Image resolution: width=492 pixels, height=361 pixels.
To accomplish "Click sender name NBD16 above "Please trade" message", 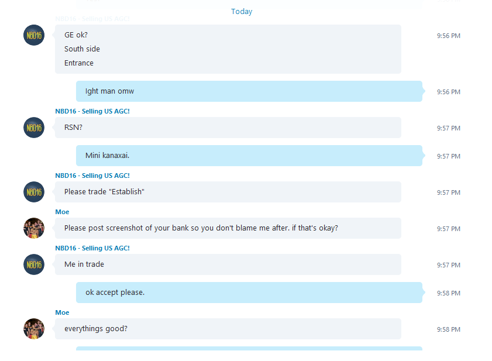I will [92, 176].
